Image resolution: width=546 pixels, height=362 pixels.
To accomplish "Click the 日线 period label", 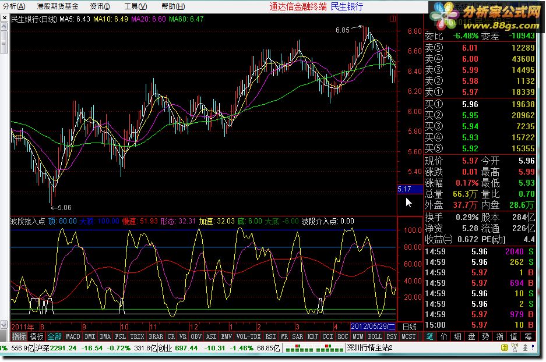I will [410, 326].
